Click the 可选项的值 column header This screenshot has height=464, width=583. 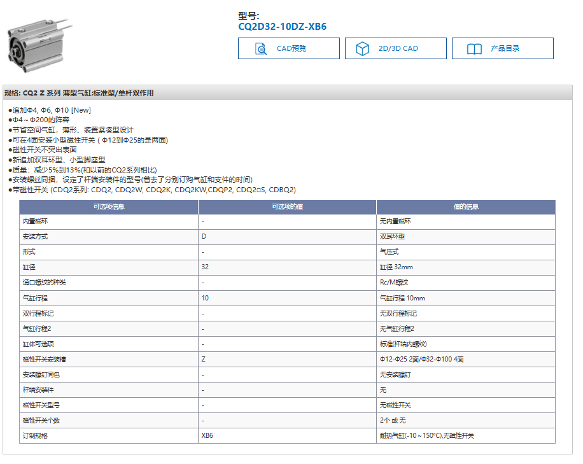click(287, 207)
